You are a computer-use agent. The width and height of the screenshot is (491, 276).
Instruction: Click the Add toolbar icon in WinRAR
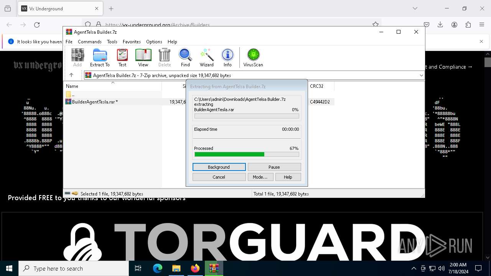(x=77, y=58)
